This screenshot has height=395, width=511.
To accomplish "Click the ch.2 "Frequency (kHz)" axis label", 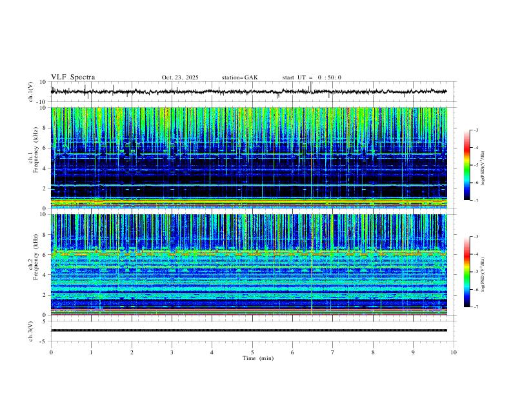I will (36, 257).
